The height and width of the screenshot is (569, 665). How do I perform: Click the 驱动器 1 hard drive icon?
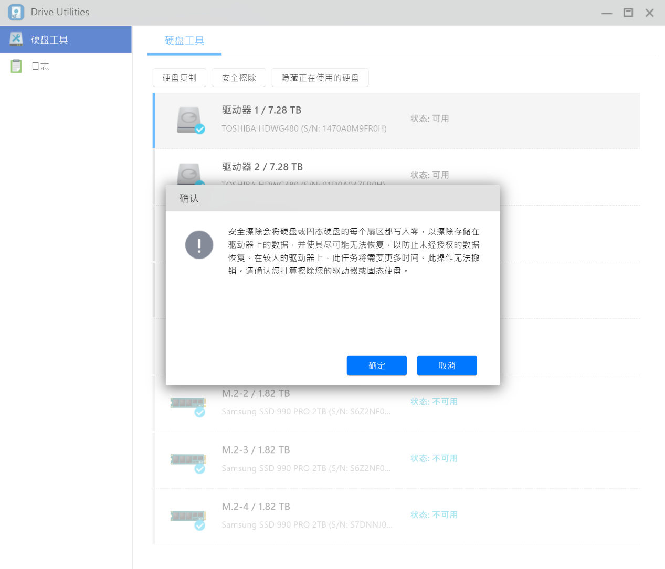coord(189,120)
